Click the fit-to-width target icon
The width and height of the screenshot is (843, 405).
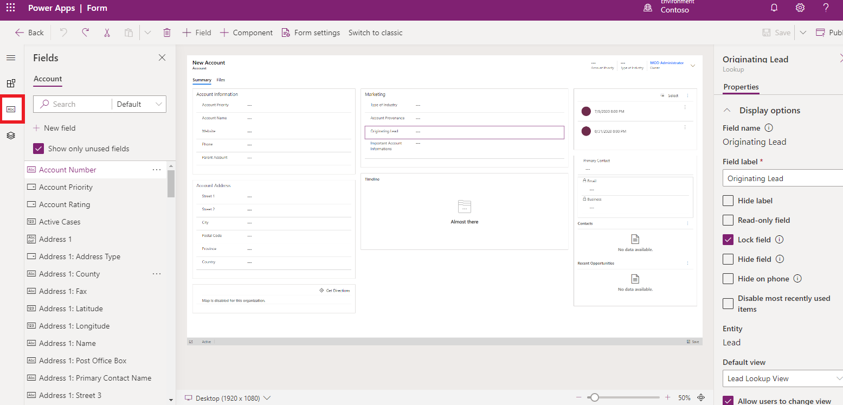click(701, 397)
